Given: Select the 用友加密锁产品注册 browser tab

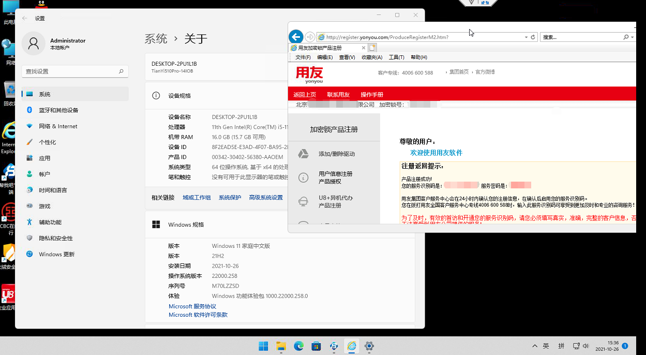Looking at the screenshot, I should [x=328, y=48].
